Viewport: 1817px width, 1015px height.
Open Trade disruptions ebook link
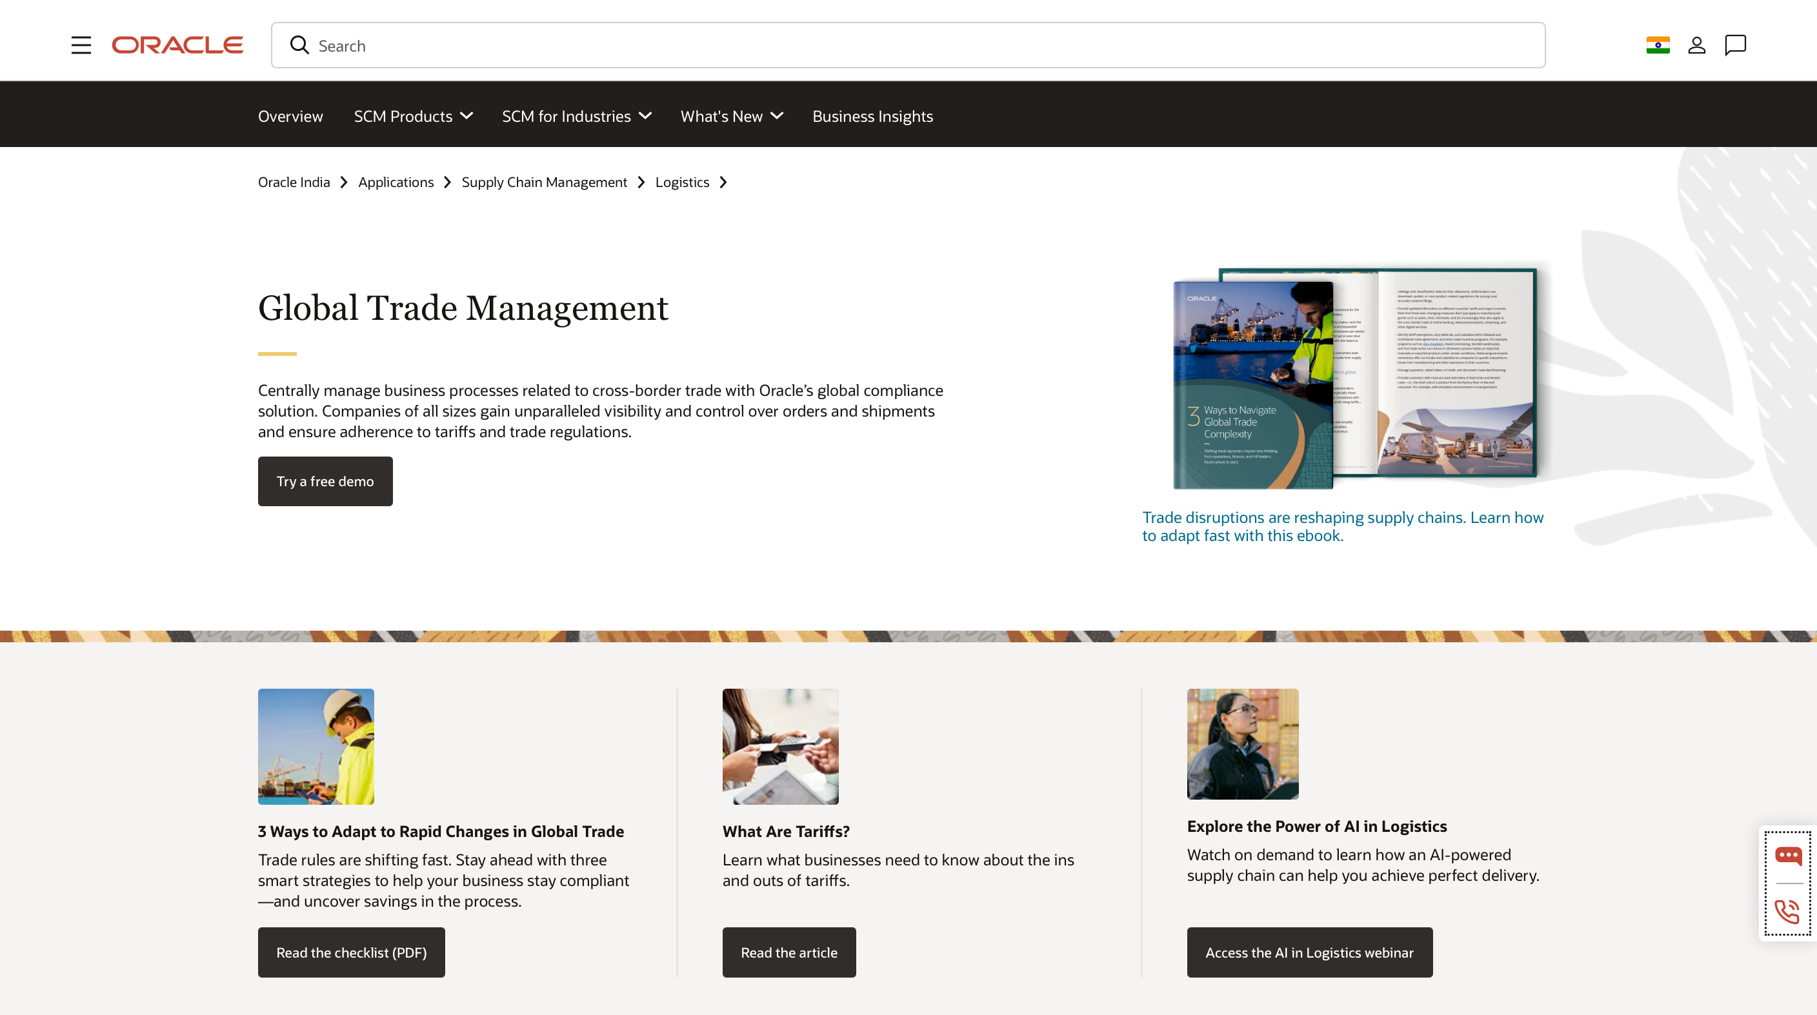click(1343, 526)
